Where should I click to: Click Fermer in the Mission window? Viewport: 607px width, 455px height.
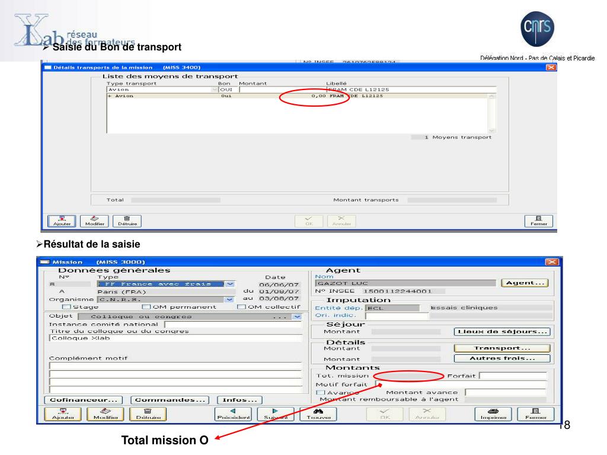(x=536, y=414)
